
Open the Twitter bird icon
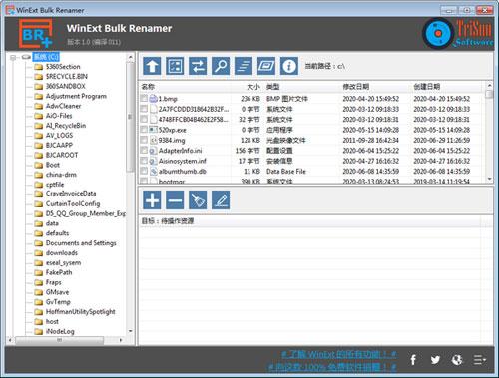coord(435,360)
